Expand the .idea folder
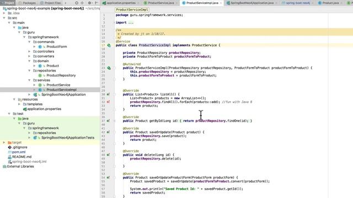Screen dimensions: 353x198 point(4,13)
